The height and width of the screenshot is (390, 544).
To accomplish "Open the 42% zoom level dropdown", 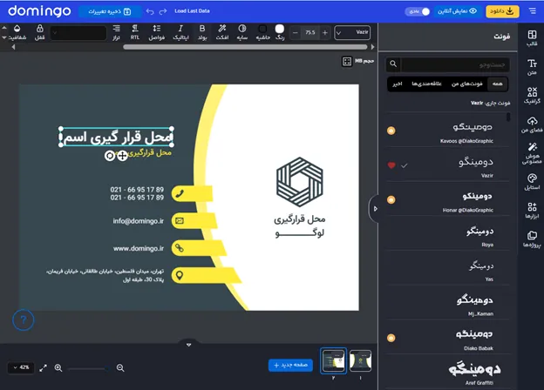I will [21, 368].
